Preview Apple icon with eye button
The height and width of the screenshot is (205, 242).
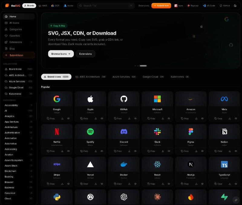click(102, 118)
